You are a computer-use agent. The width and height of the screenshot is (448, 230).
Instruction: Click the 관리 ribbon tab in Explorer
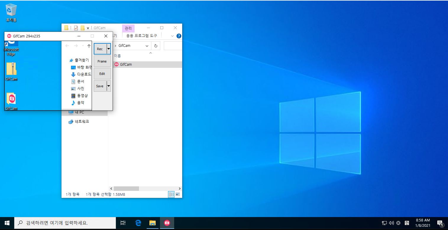pos(128,28)
